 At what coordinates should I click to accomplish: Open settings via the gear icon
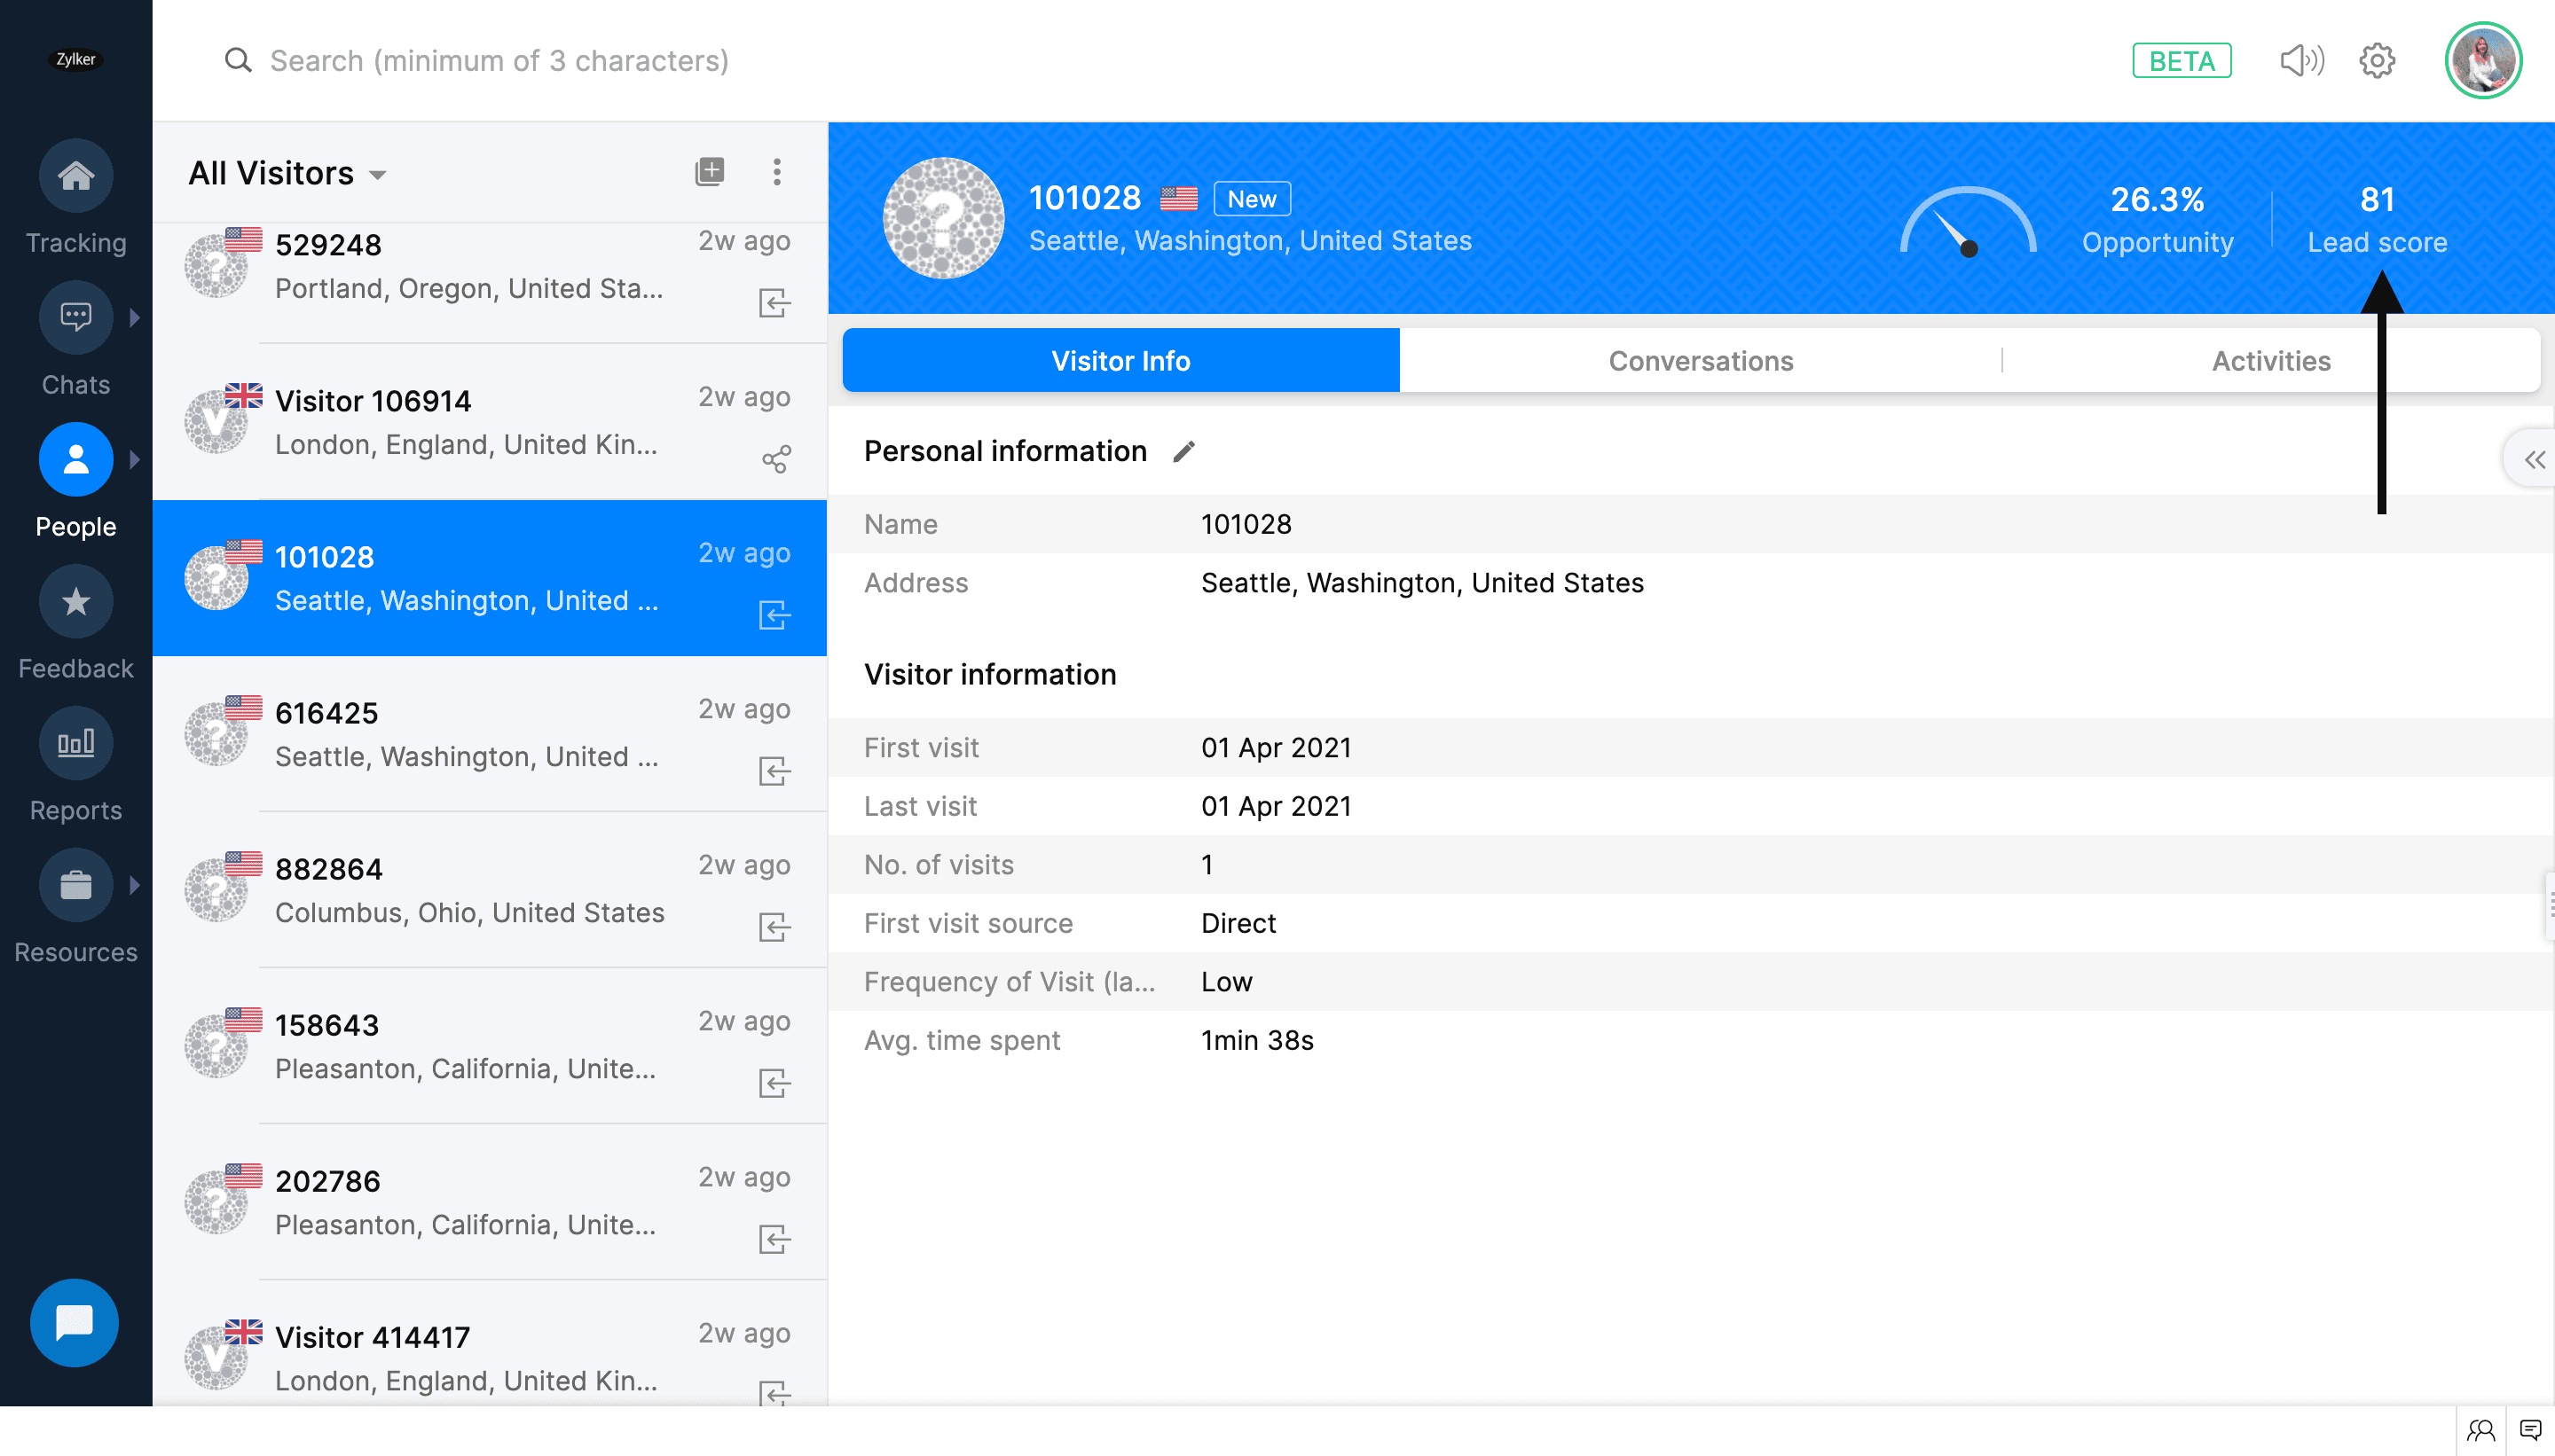[x=2377, y=60]
